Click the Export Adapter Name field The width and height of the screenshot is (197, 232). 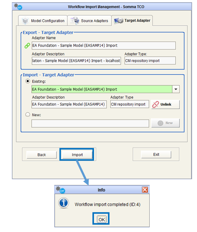point(103,45)
